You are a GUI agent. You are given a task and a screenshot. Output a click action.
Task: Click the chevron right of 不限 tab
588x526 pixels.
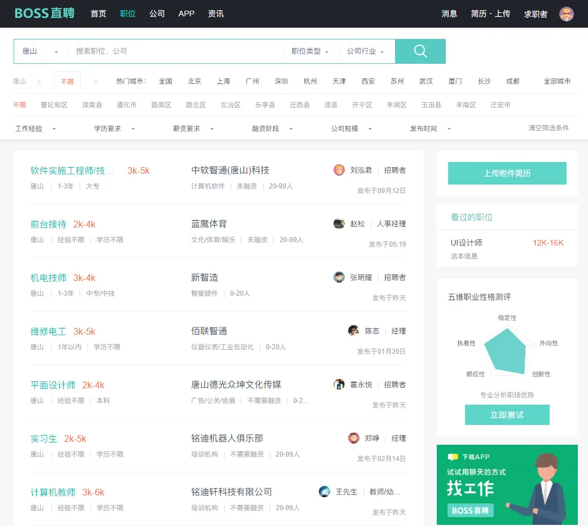coord(95,82)
